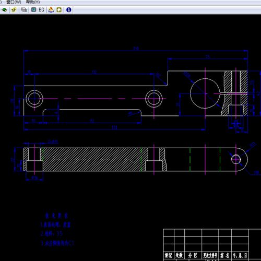
Task: Click the 更改文件号 title block cell
Action: pos(210,255)
